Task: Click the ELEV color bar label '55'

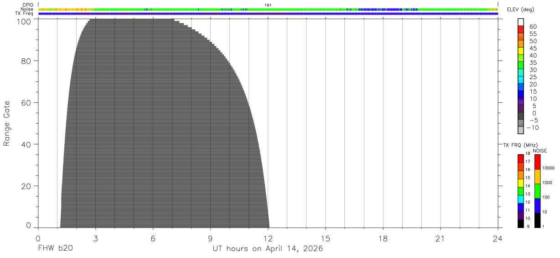Action: (x=533, y=34)
